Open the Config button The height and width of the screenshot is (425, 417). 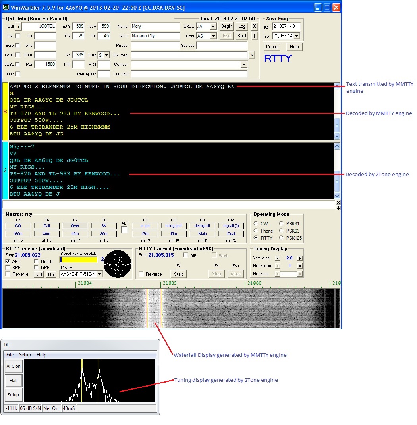[x=272, y=47]
